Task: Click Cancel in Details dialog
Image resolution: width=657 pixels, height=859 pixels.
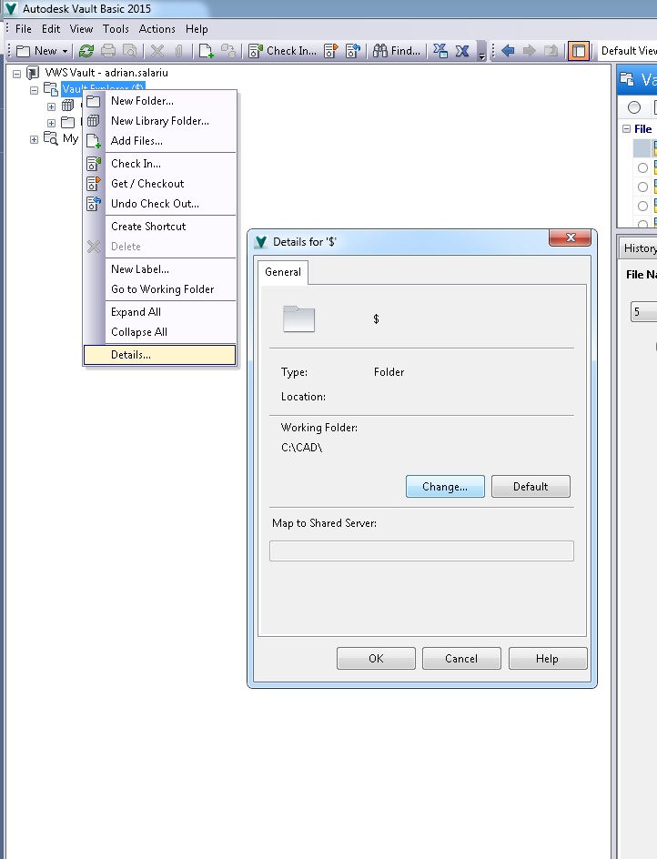Action: coord(461,659)
